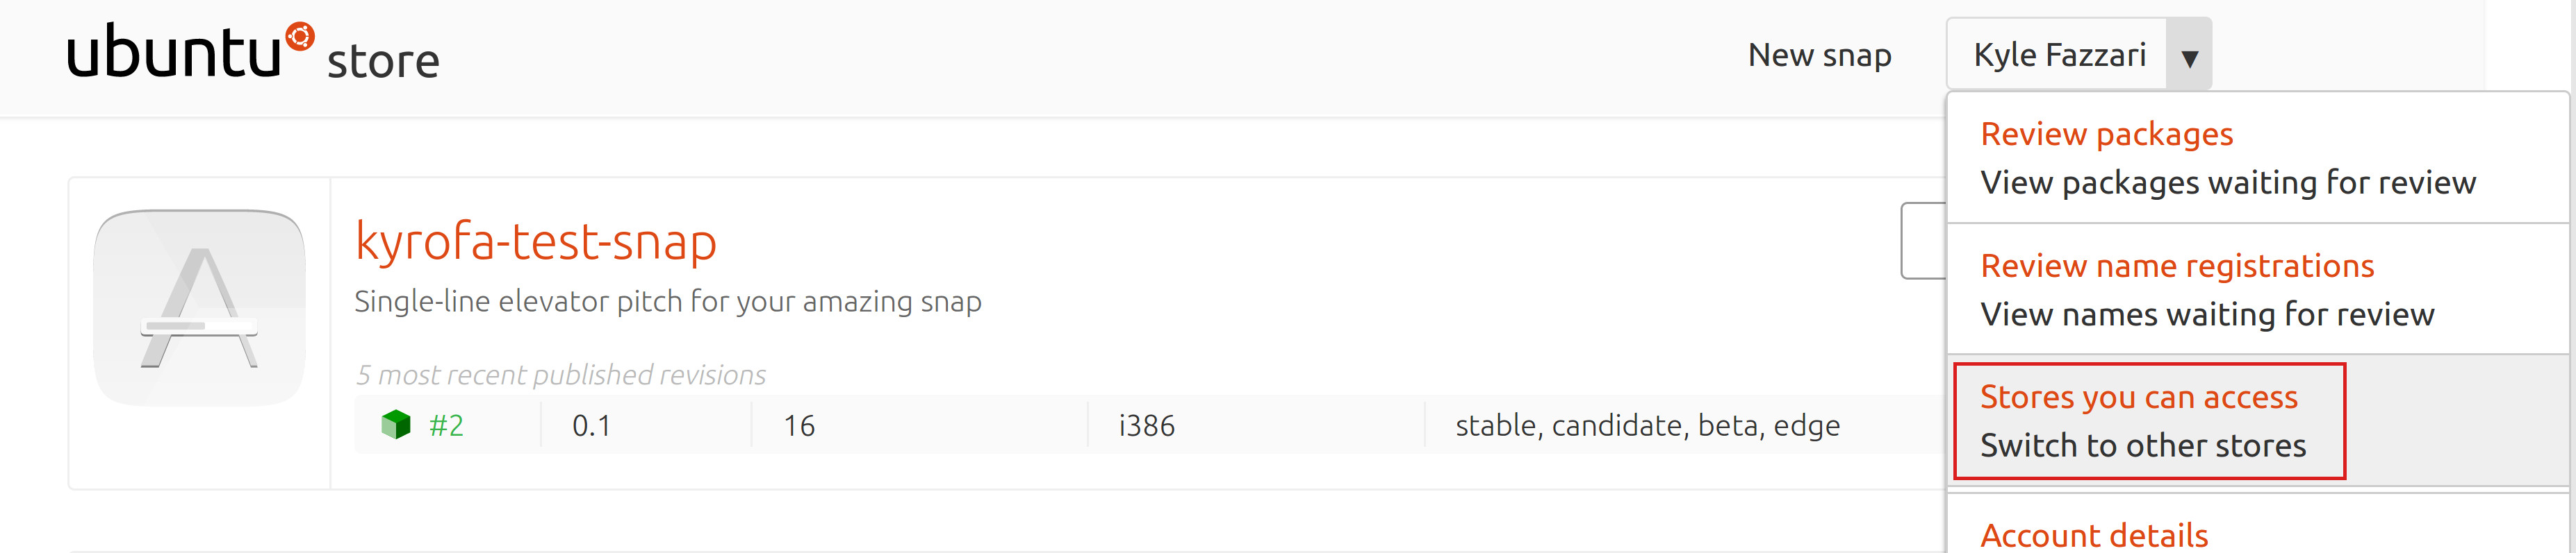
Task: Open Account details from the user menu
Action: (x=2094, y=535)
